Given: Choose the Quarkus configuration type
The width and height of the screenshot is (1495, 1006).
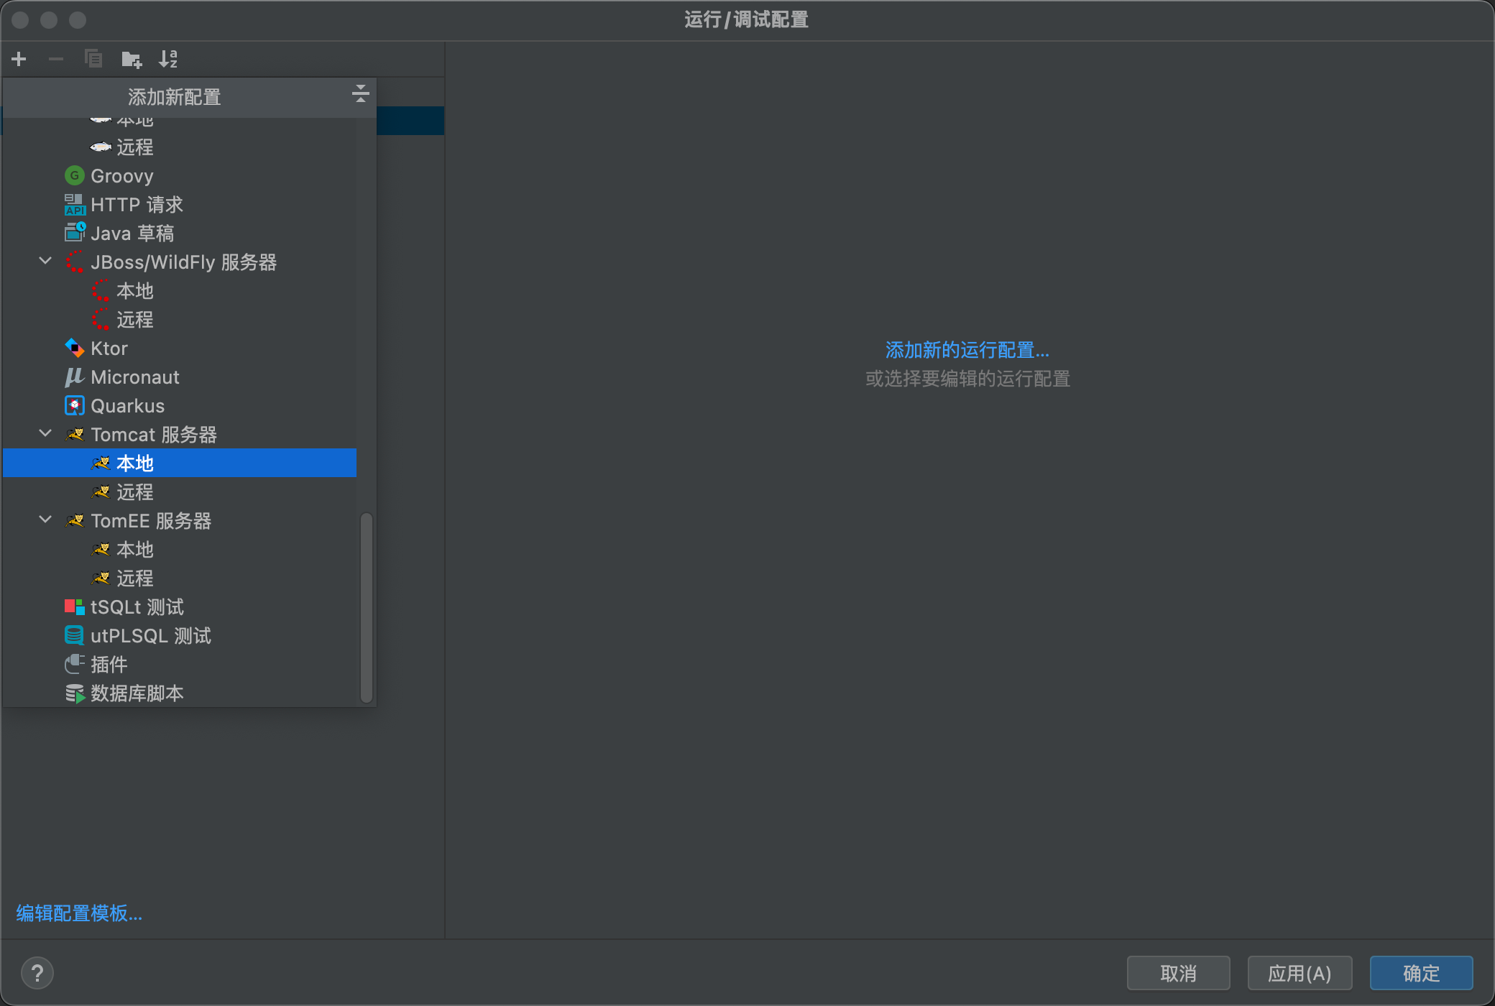Looking at the screenshot, I should coord(180,405).
